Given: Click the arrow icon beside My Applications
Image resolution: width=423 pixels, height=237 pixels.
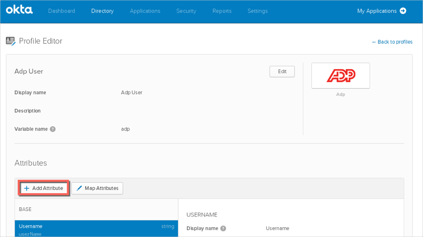Looking at the screenshot, I should pos(403,11).
